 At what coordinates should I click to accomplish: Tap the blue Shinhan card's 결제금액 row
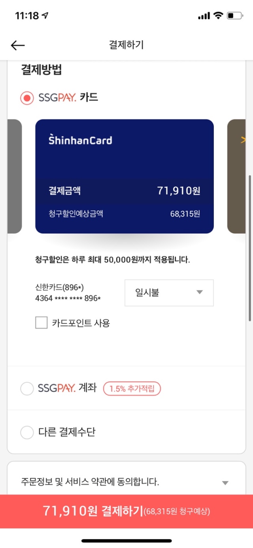click(125, 191)
